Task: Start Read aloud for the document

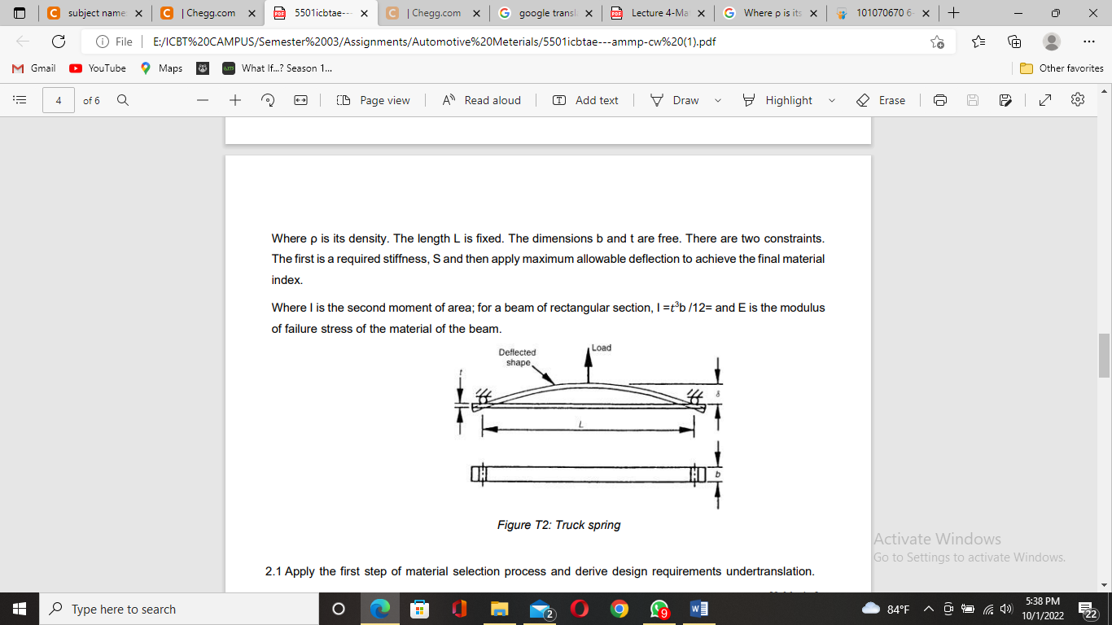Action: [x=481, y=100]
